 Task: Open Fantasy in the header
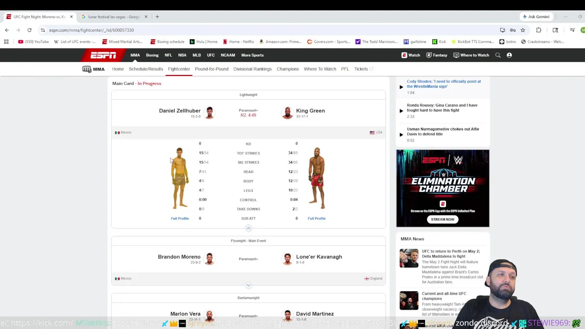[436, 55]
